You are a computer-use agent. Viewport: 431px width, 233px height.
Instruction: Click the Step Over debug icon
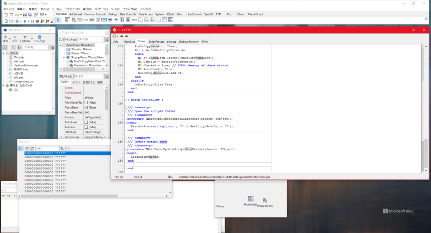47,21
